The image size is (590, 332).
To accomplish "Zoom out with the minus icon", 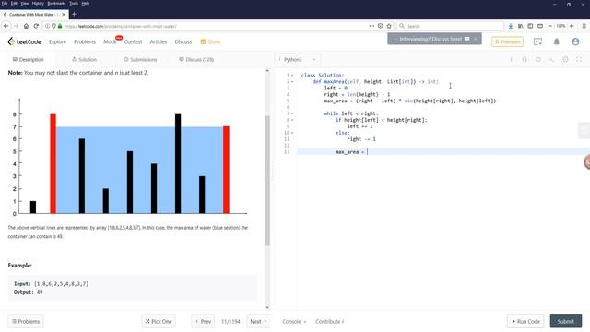I will pyautogui.click(x=550, y=26).
